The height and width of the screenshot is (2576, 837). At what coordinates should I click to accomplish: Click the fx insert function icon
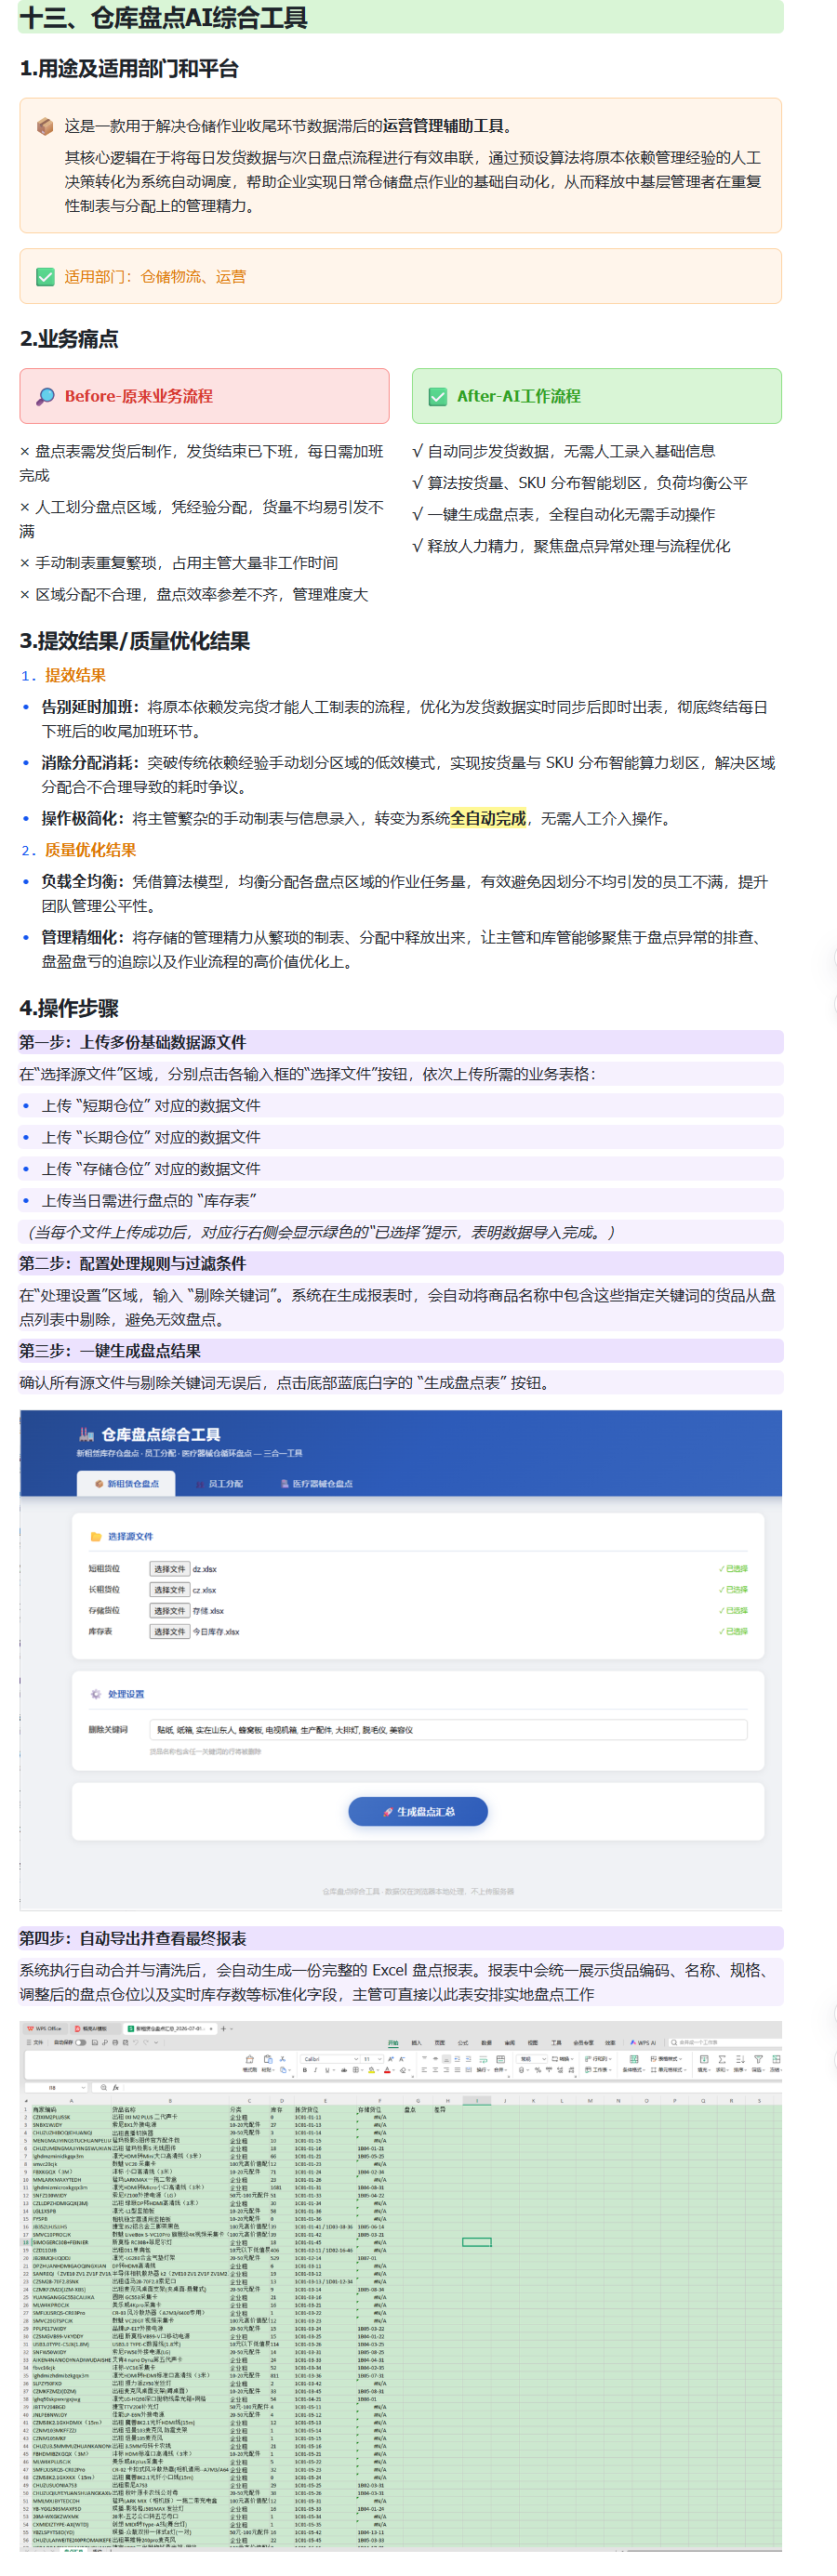coord(115,2088)
